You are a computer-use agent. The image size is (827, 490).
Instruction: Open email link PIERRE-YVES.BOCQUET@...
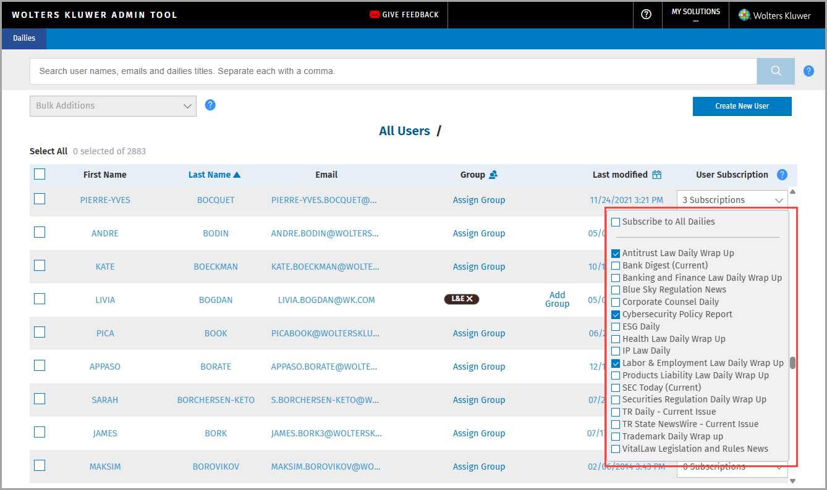(324, 200)
